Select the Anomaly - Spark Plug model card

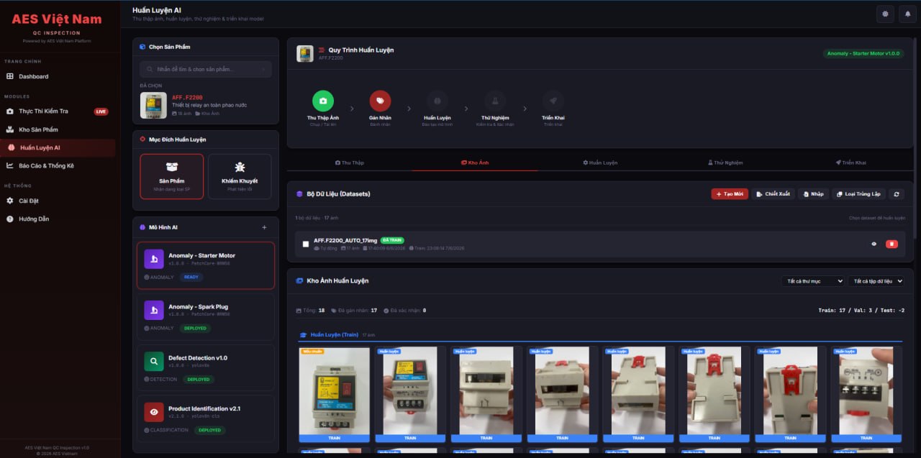point(206,316)
